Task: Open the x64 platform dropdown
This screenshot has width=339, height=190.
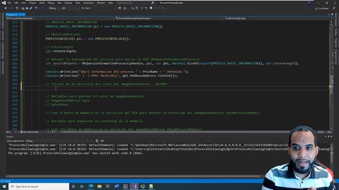Action: tap(70, 8)
